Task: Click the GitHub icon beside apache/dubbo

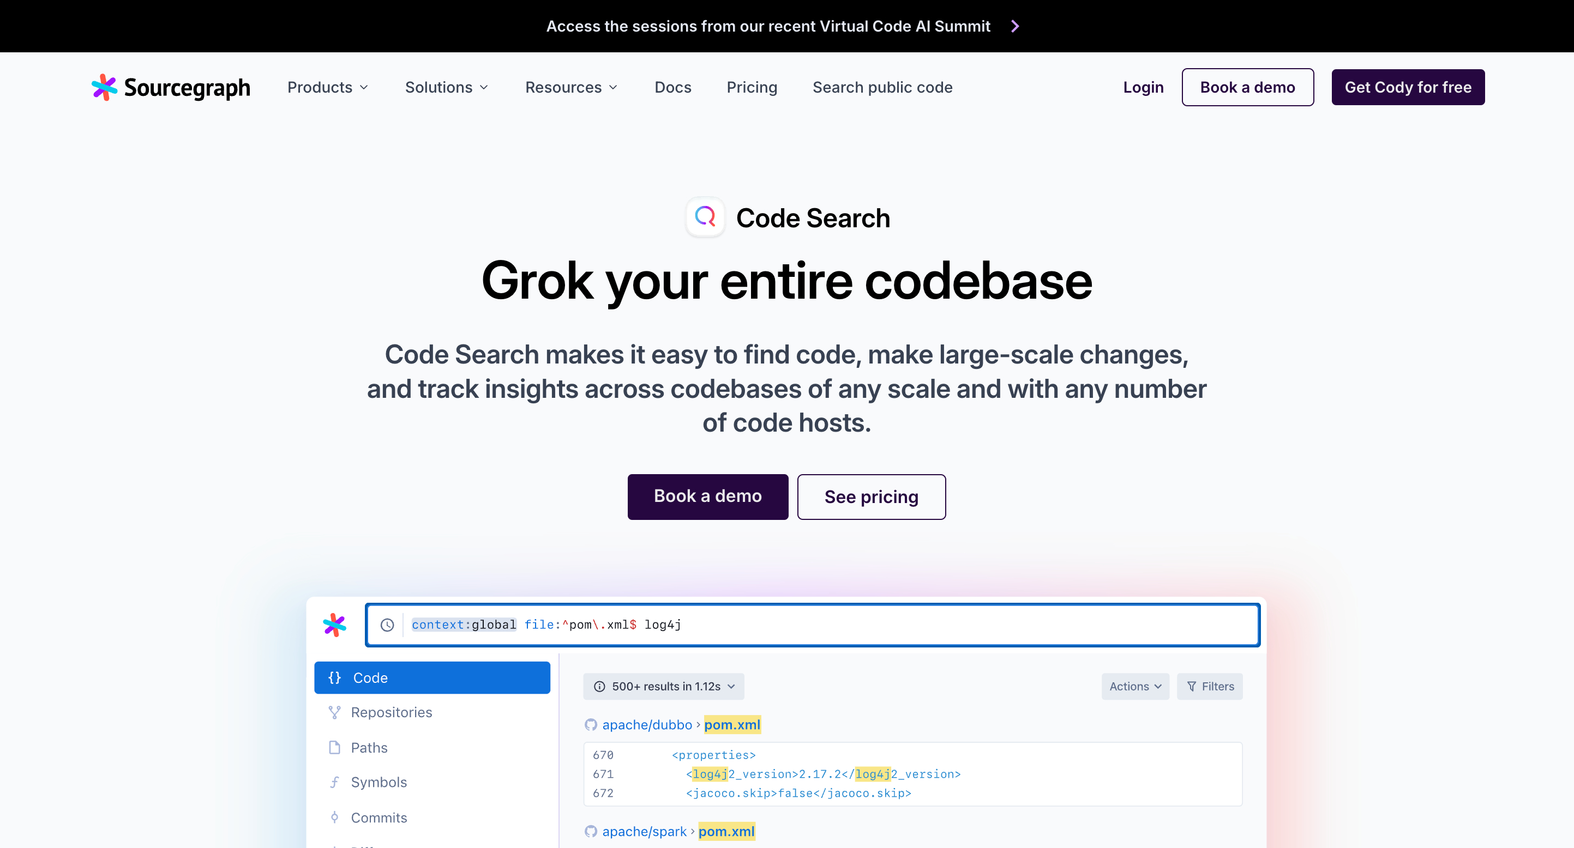Action: 591,725
